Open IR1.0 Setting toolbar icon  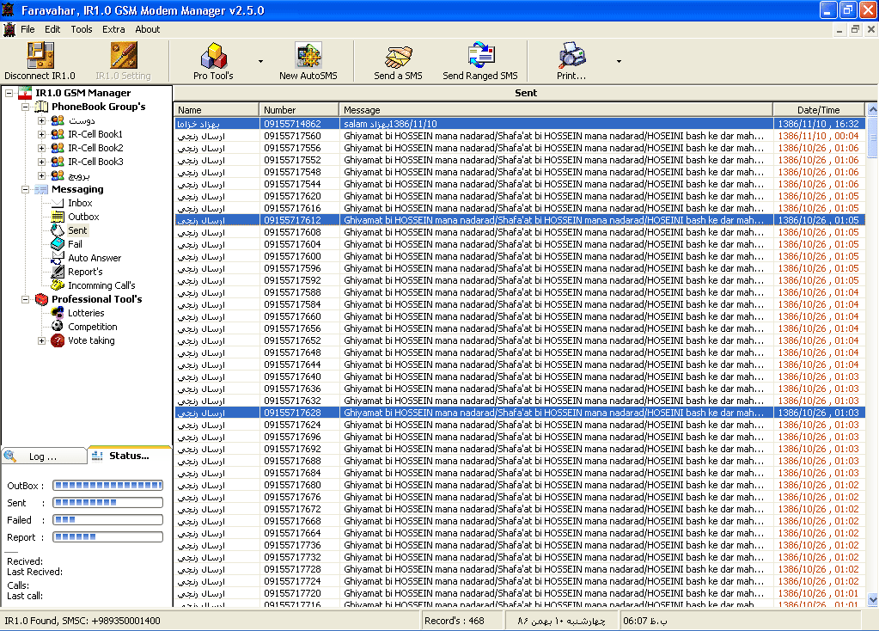pos(124,55)
